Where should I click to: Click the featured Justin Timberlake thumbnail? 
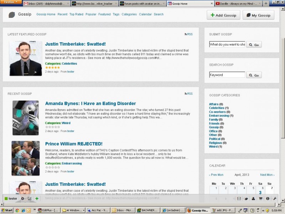click(x=26, y=58)
